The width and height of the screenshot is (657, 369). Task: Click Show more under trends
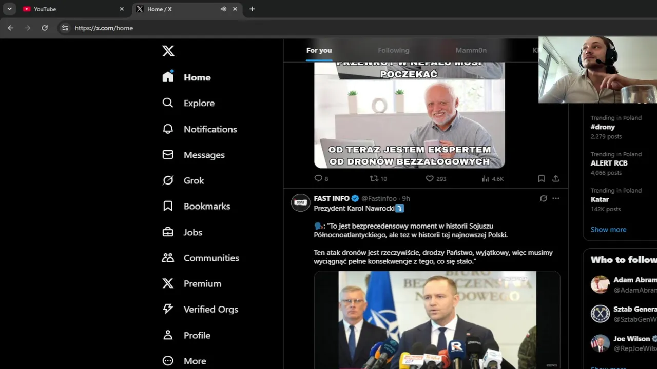(608, 230)
